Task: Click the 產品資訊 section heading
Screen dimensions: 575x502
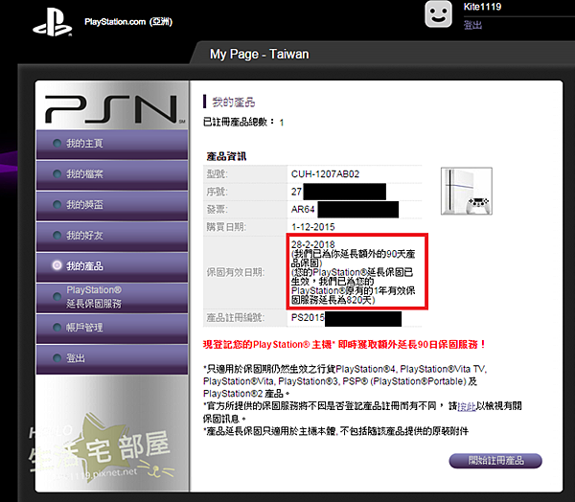Action: (226, 156)
